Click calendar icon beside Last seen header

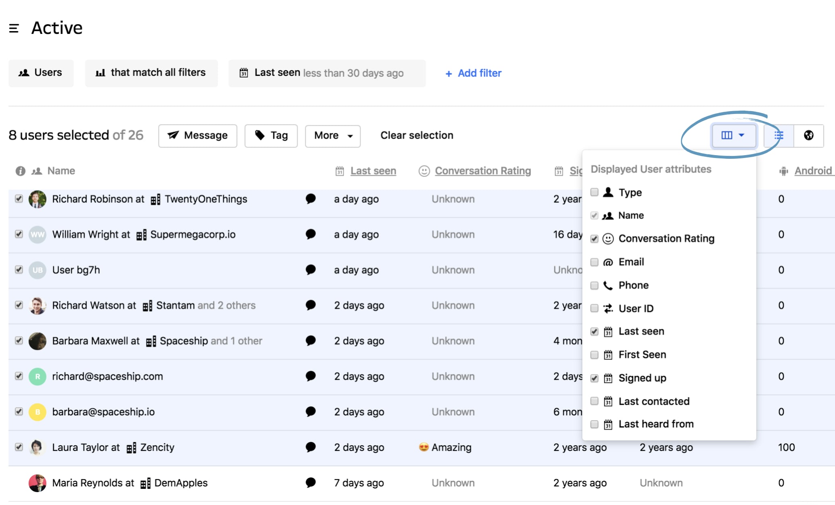(x=340, y=171)
